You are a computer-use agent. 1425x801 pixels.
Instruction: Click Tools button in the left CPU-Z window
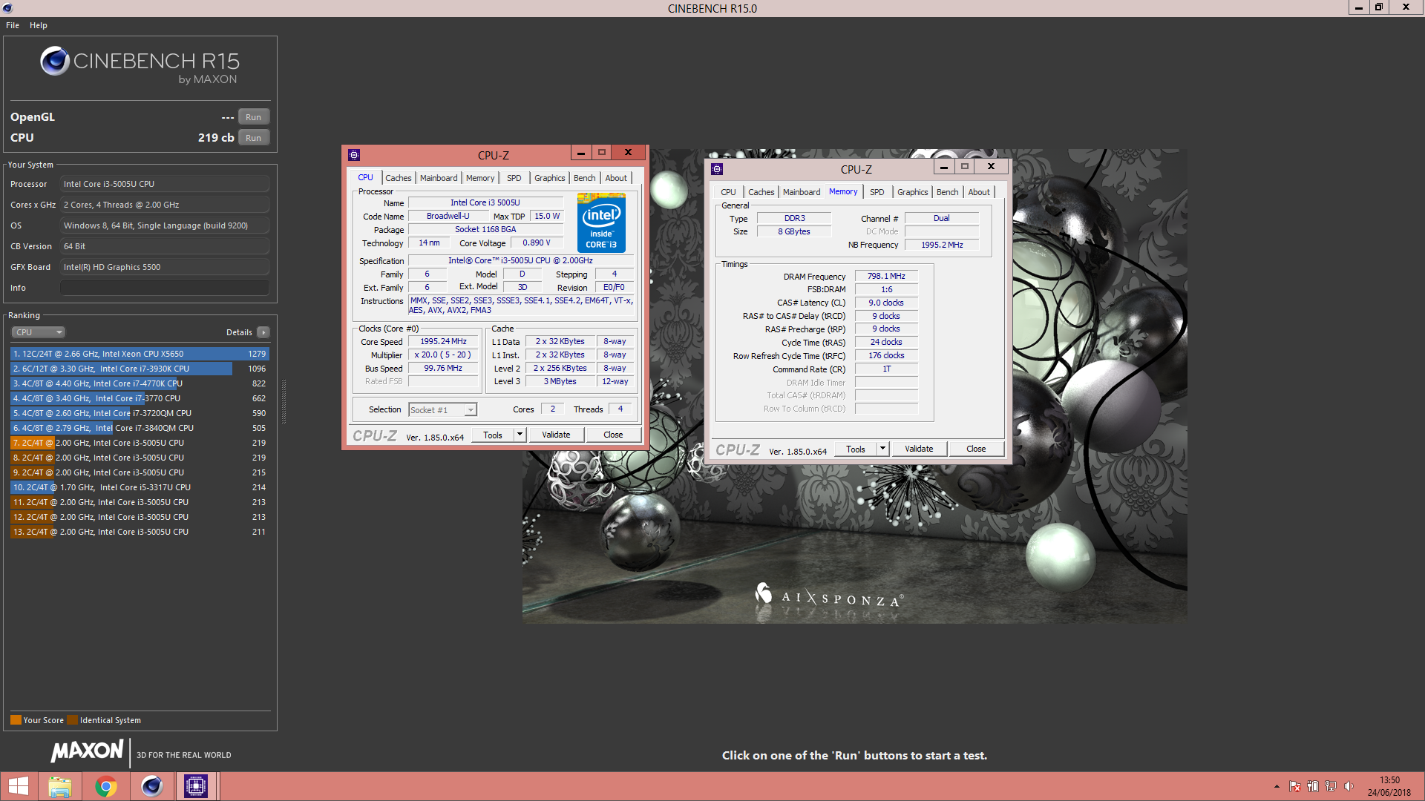pyautogui.click(x=493, y=435)
